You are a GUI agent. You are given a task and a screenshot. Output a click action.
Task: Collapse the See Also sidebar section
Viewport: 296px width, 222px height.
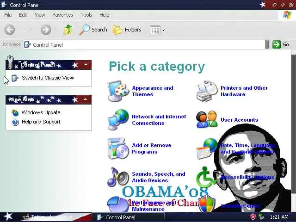point(85,99)
